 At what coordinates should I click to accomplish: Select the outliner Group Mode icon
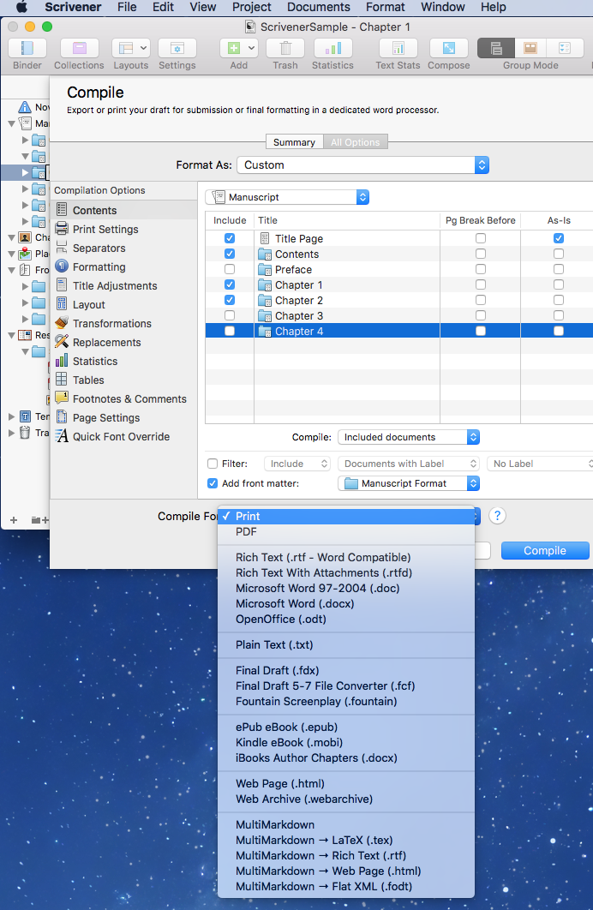point(565,48)
